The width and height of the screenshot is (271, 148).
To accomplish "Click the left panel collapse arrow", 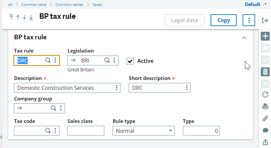I will 1,137.
